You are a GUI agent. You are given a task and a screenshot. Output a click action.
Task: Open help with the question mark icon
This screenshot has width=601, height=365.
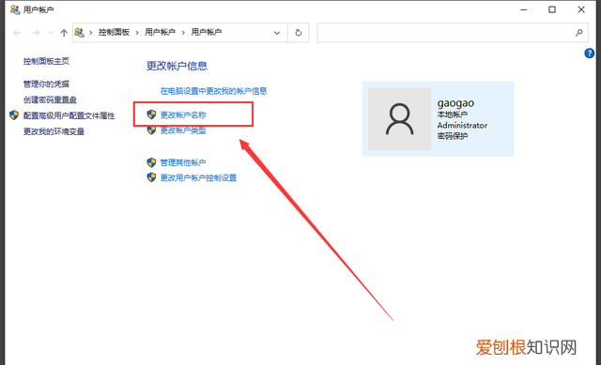589,53
